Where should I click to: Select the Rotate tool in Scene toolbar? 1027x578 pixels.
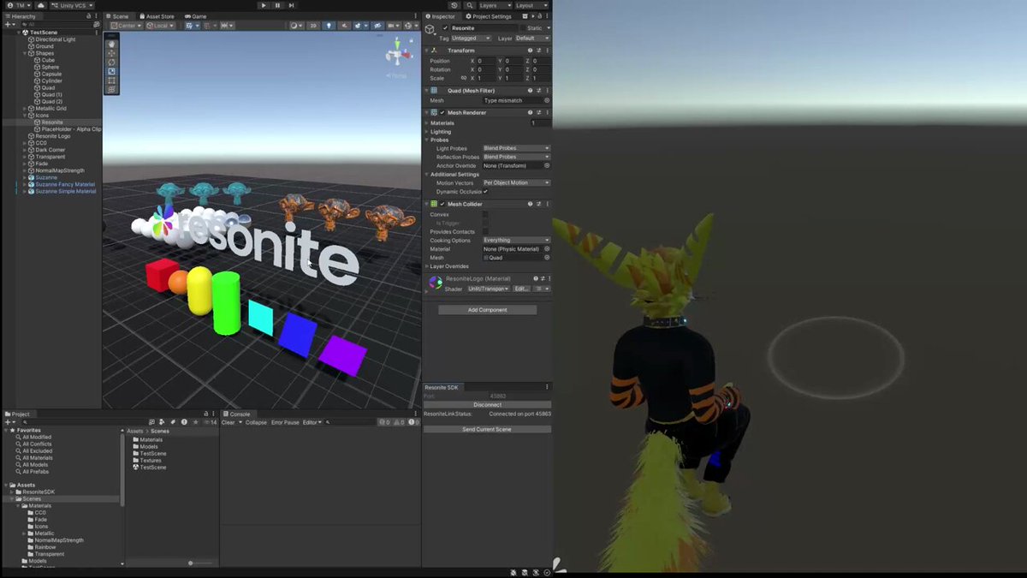[111, 63]
